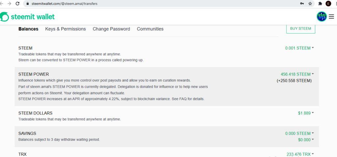Click the browser reload icon
The height and width of the screenshot is (157, 337).
[x=17, y=4]
